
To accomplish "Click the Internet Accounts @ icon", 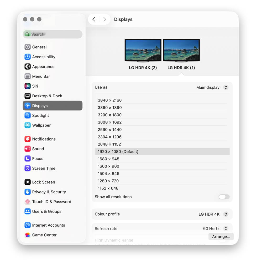I will [27, 225].
